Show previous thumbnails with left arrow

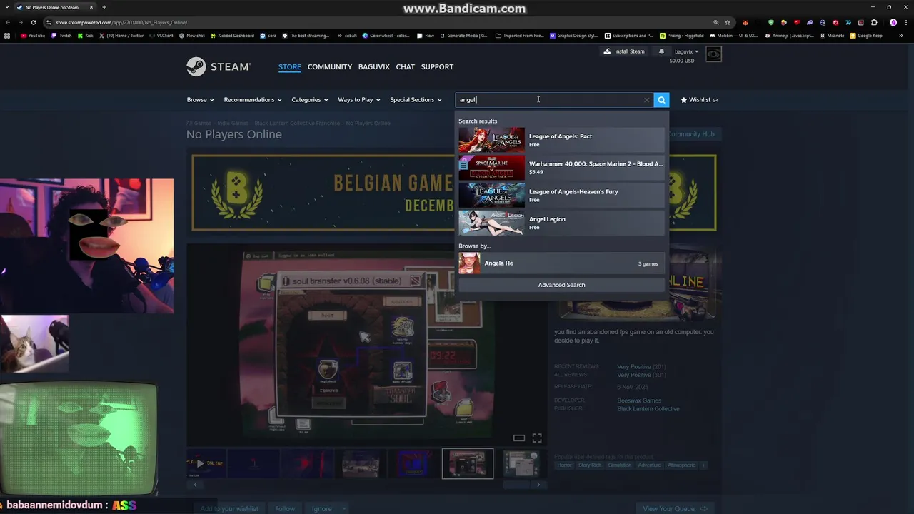pyautogui.click(x=195, y=485)
